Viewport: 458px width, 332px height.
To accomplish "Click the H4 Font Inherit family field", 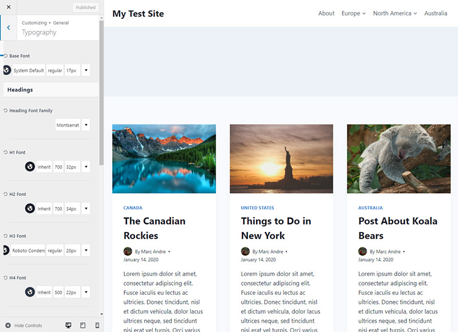I will tap(44, 292).
